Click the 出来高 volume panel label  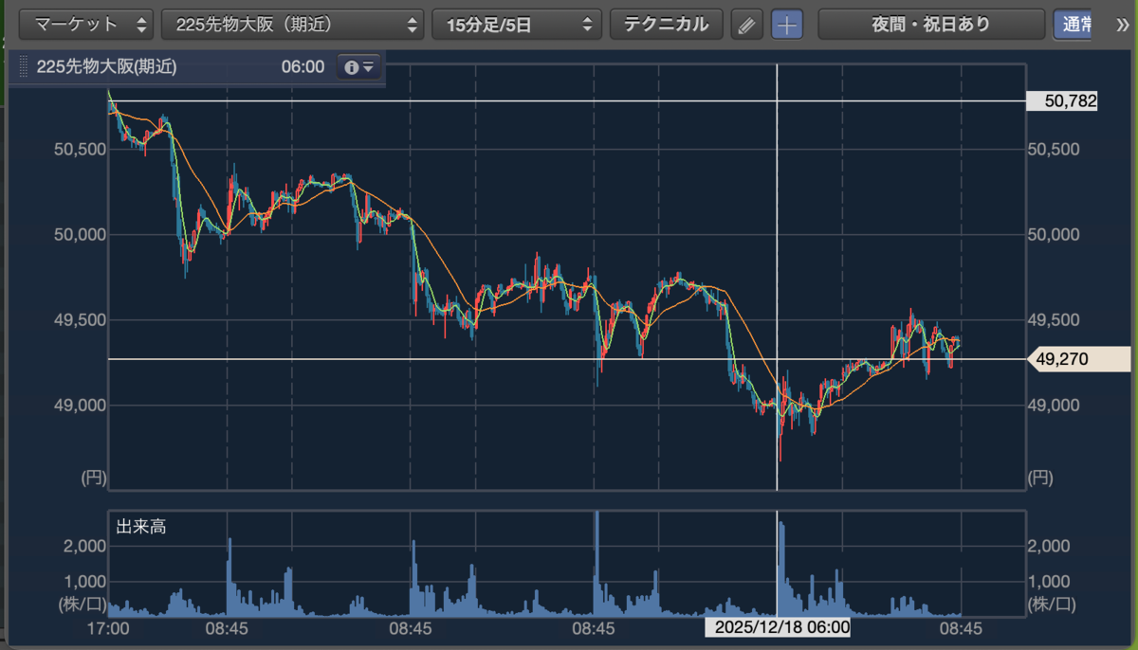click(141, 527)
